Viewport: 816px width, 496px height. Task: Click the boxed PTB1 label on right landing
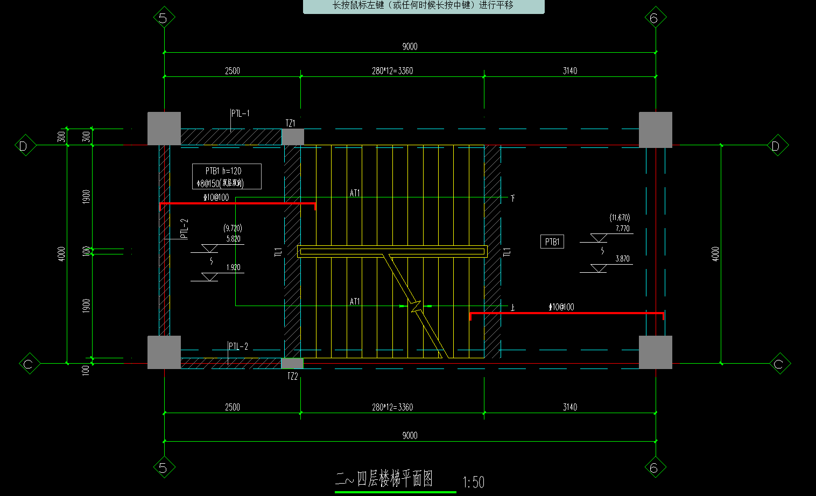552,242
